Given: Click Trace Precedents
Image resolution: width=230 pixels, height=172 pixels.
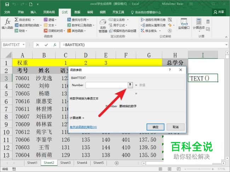Looking at the screenshot, I should coord(153,20).
